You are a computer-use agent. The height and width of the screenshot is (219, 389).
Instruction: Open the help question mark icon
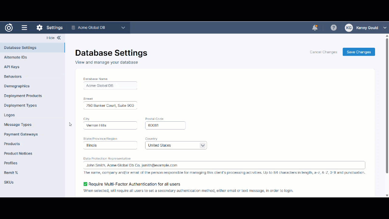tap(334, 28)
